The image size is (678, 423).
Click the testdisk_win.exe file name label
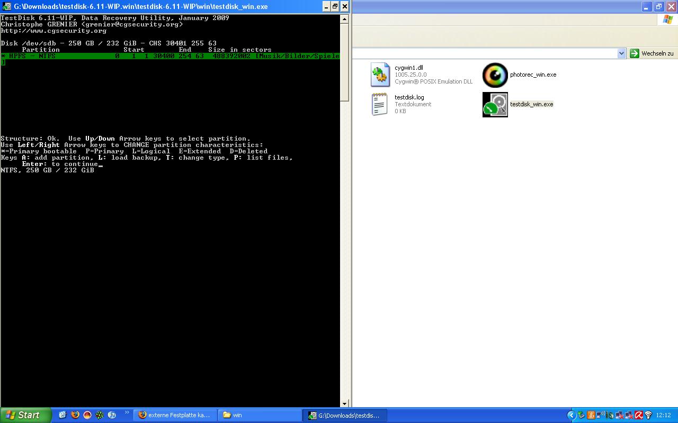pos(532,104)
